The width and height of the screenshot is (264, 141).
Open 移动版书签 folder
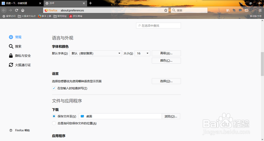coord(254,16)
